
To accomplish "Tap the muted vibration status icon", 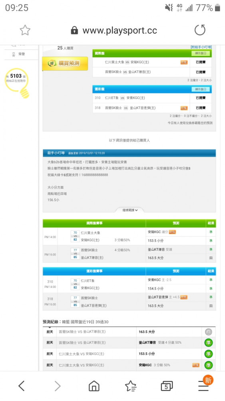I will pos(169,8).
